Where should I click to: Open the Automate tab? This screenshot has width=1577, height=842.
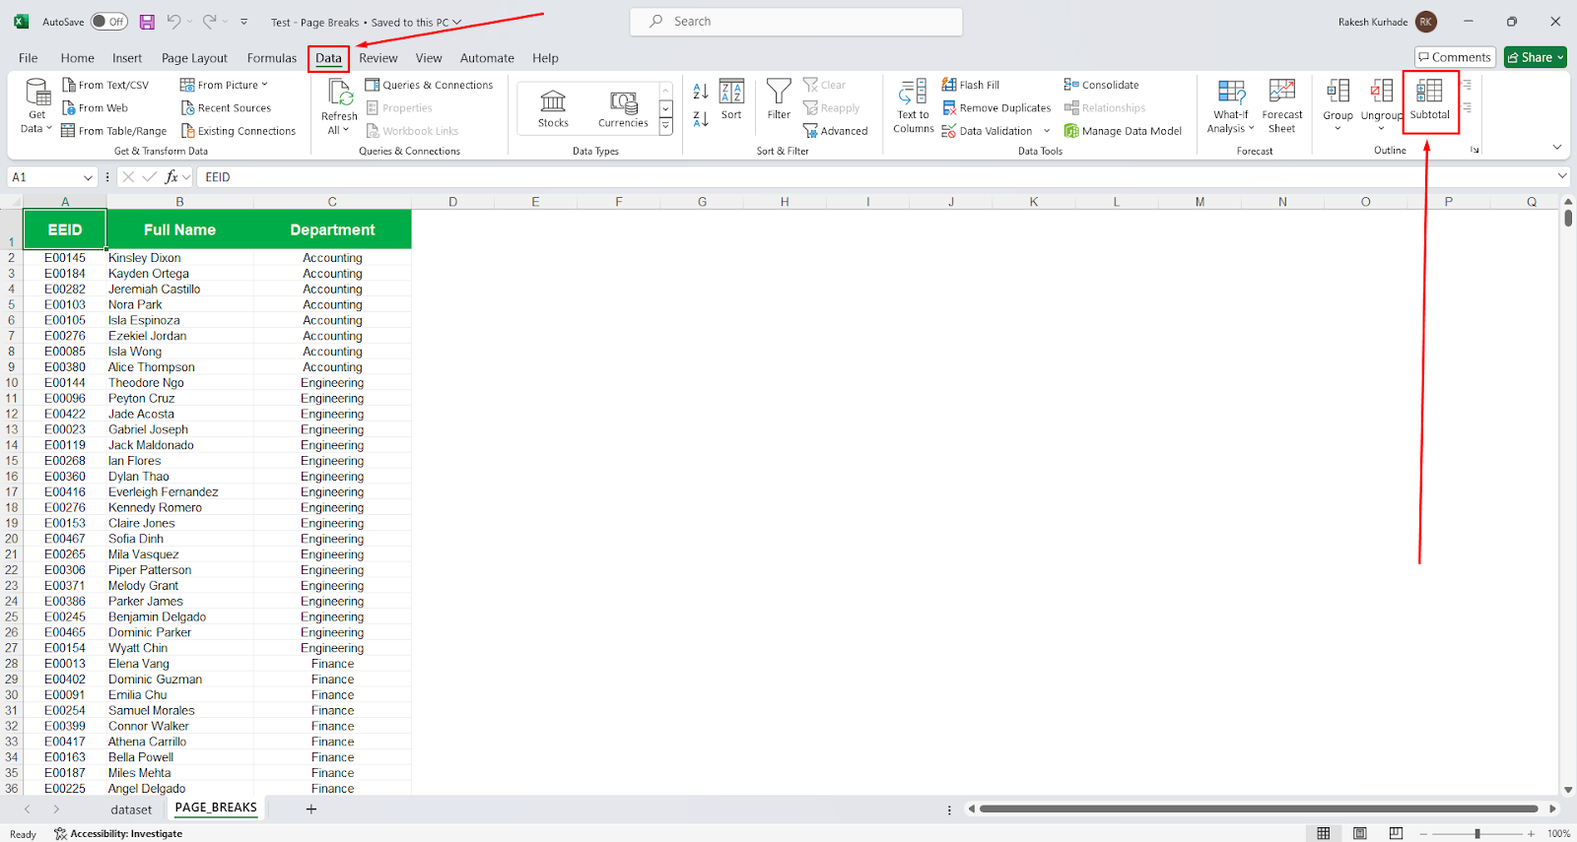[487, 58]
